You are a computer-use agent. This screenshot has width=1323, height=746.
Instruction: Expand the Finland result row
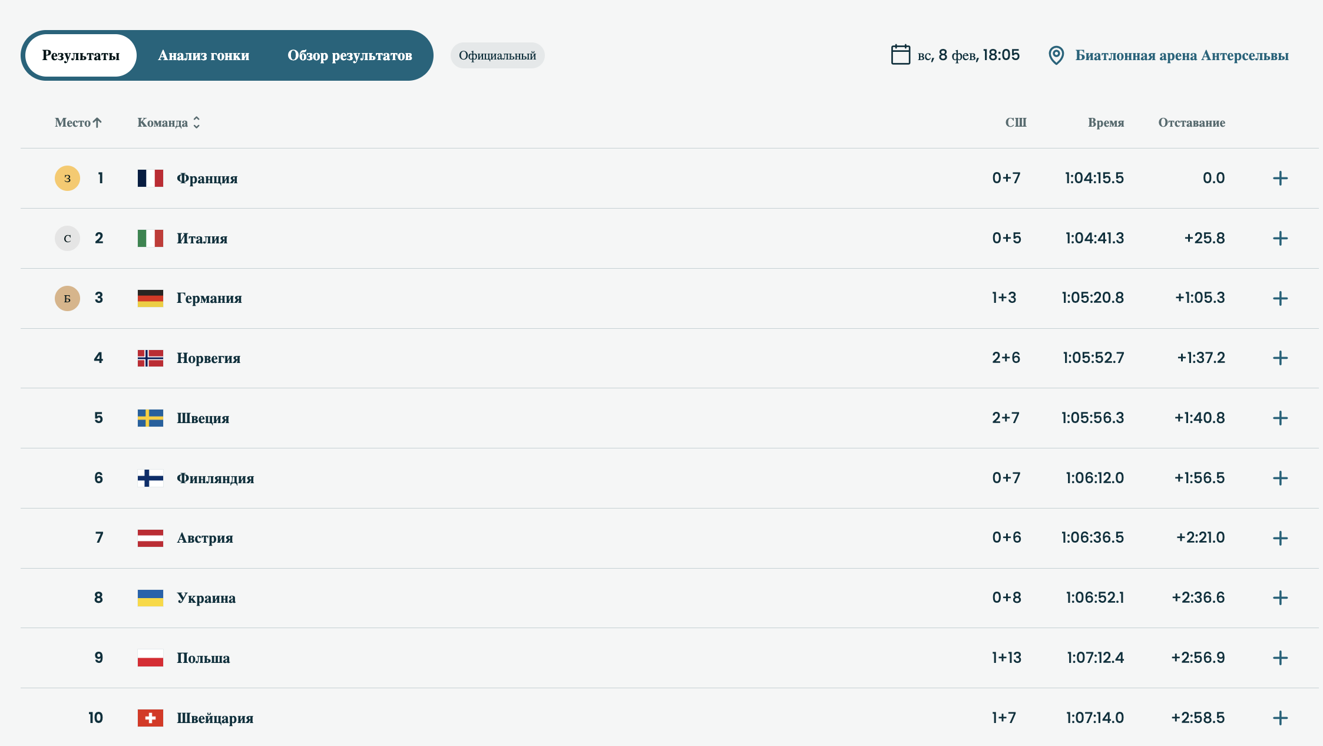[x=1280, y=478]
